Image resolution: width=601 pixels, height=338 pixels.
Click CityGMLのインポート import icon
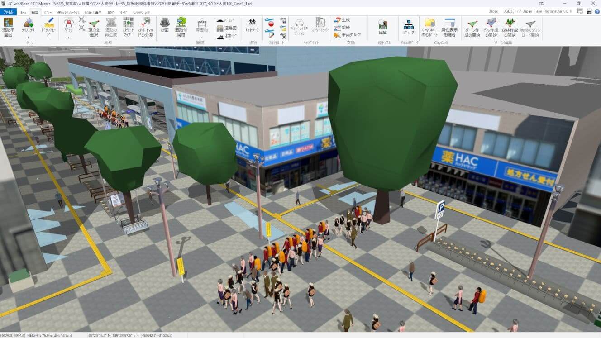point(428,27)
